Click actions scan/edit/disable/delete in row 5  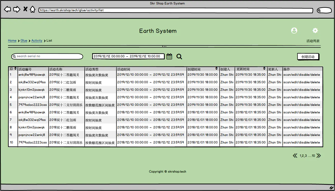pyautogui.click(x=302, y=105)
